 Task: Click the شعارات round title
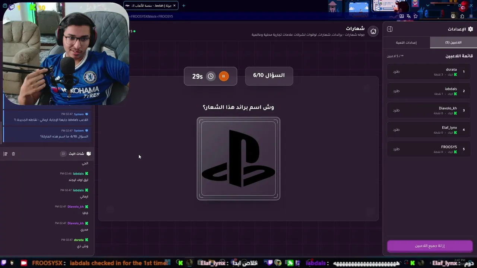(355, 29)
